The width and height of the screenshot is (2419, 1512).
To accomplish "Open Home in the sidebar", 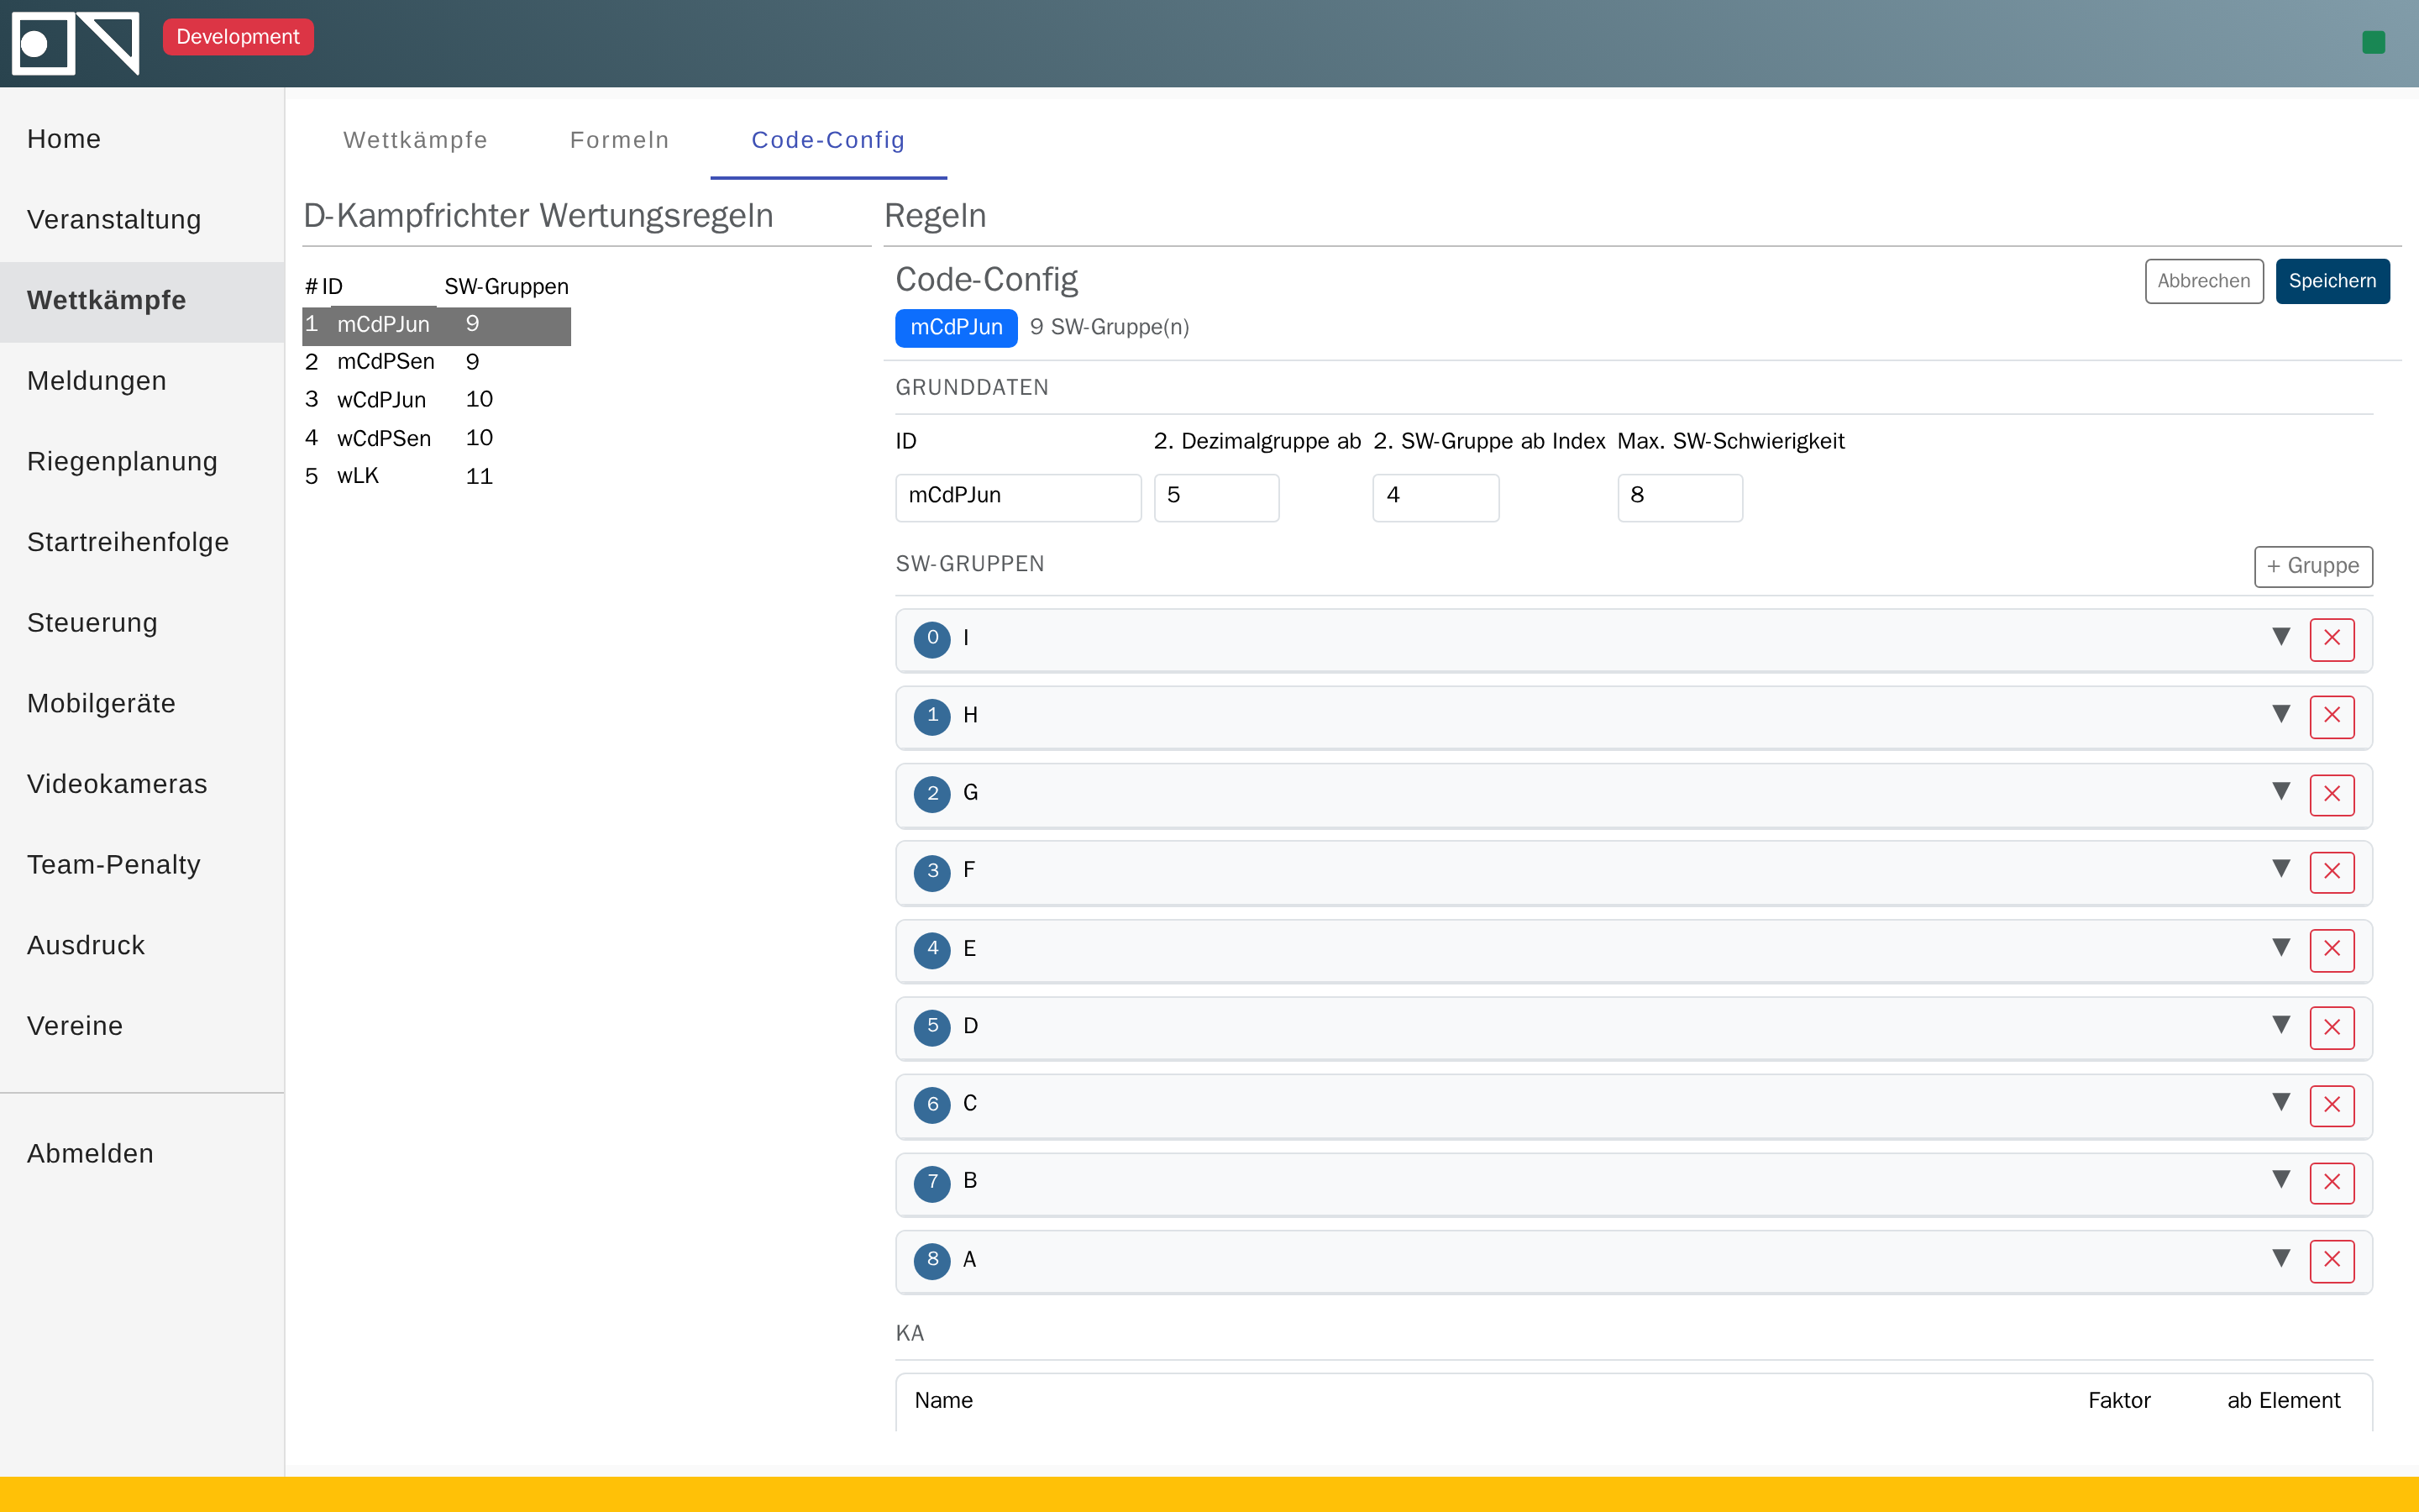I will coord(142,139).
